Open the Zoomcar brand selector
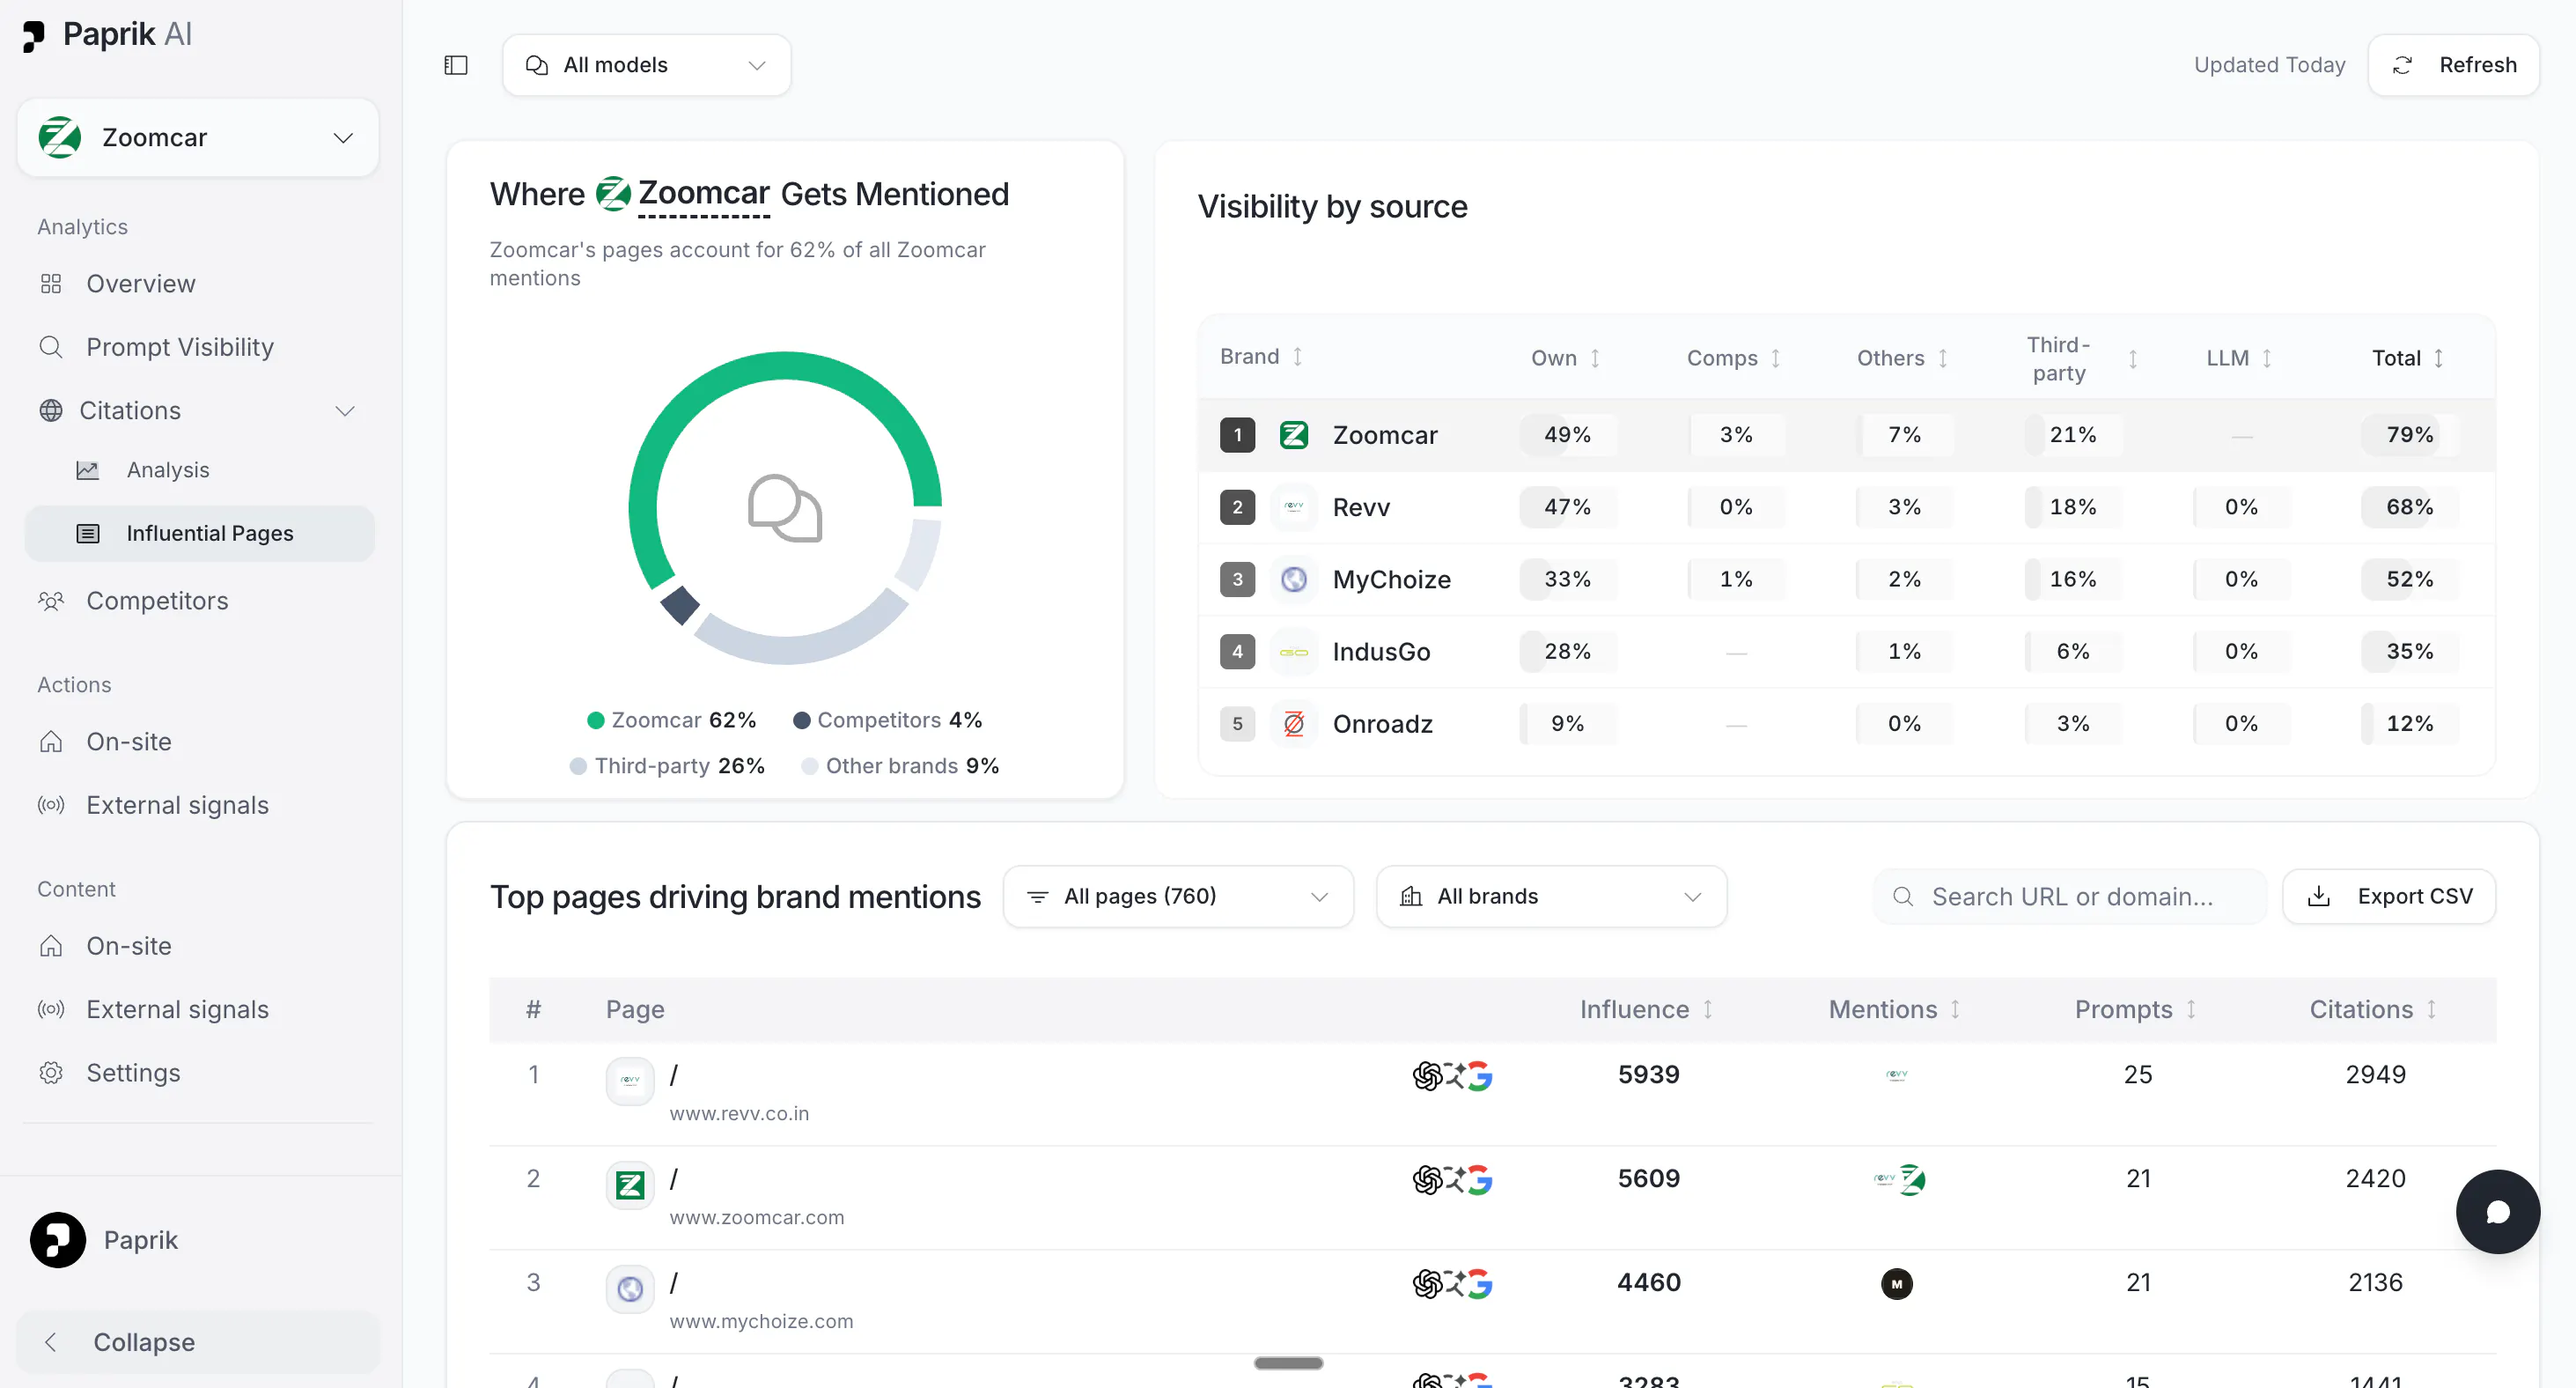2576x1388 pixels. pos(198,137)
